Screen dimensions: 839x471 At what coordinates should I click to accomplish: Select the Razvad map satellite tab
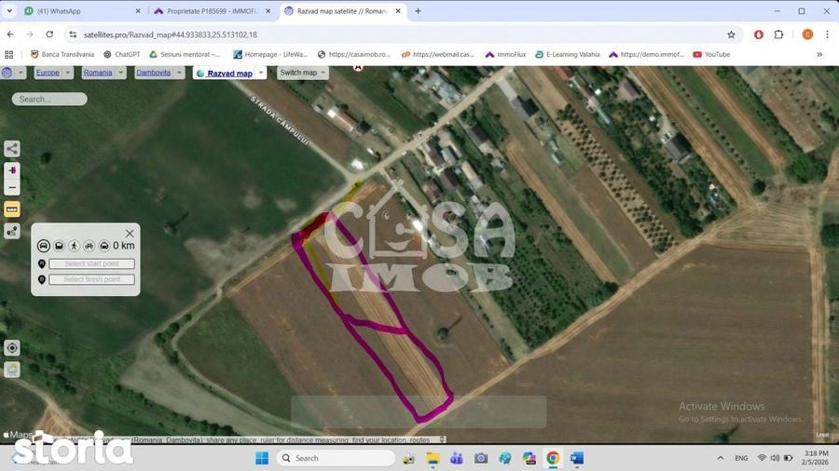pos(341,10)
